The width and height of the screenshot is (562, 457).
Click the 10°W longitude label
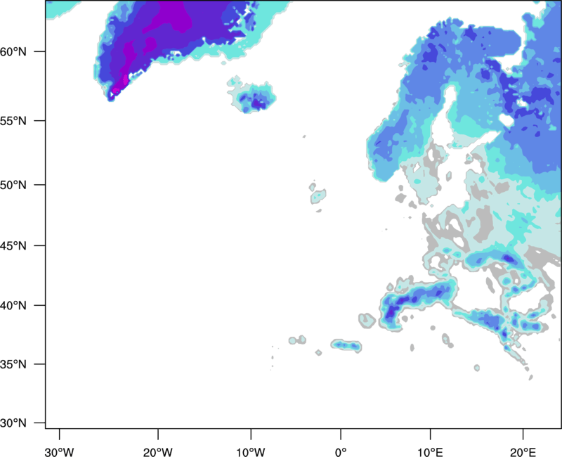click(251, 452)
